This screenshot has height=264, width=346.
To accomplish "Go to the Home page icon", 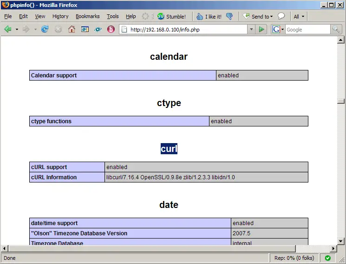I will pos(72,29).
